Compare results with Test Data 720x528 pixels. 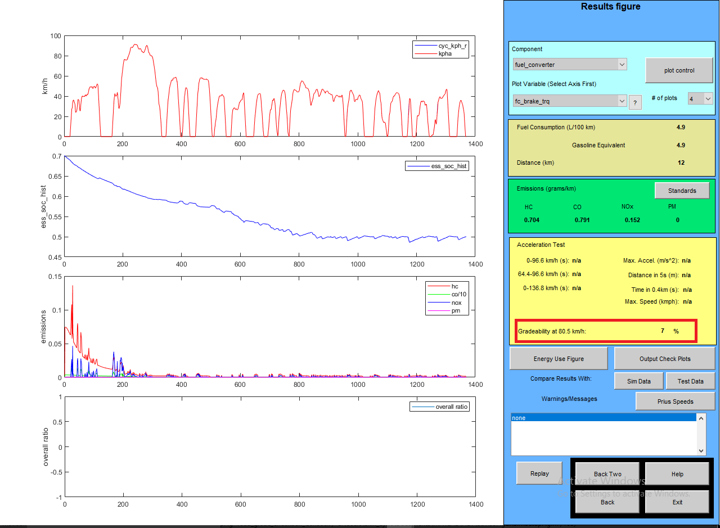[x=690, y=381]
